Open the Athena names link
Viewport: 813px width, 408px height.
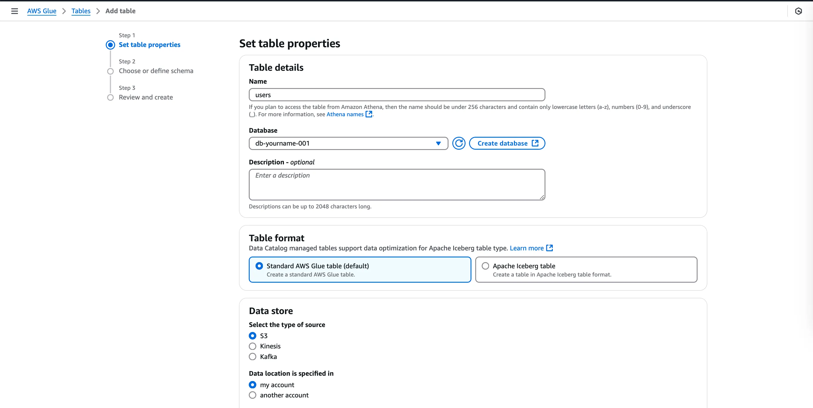[x=345, y=114]
